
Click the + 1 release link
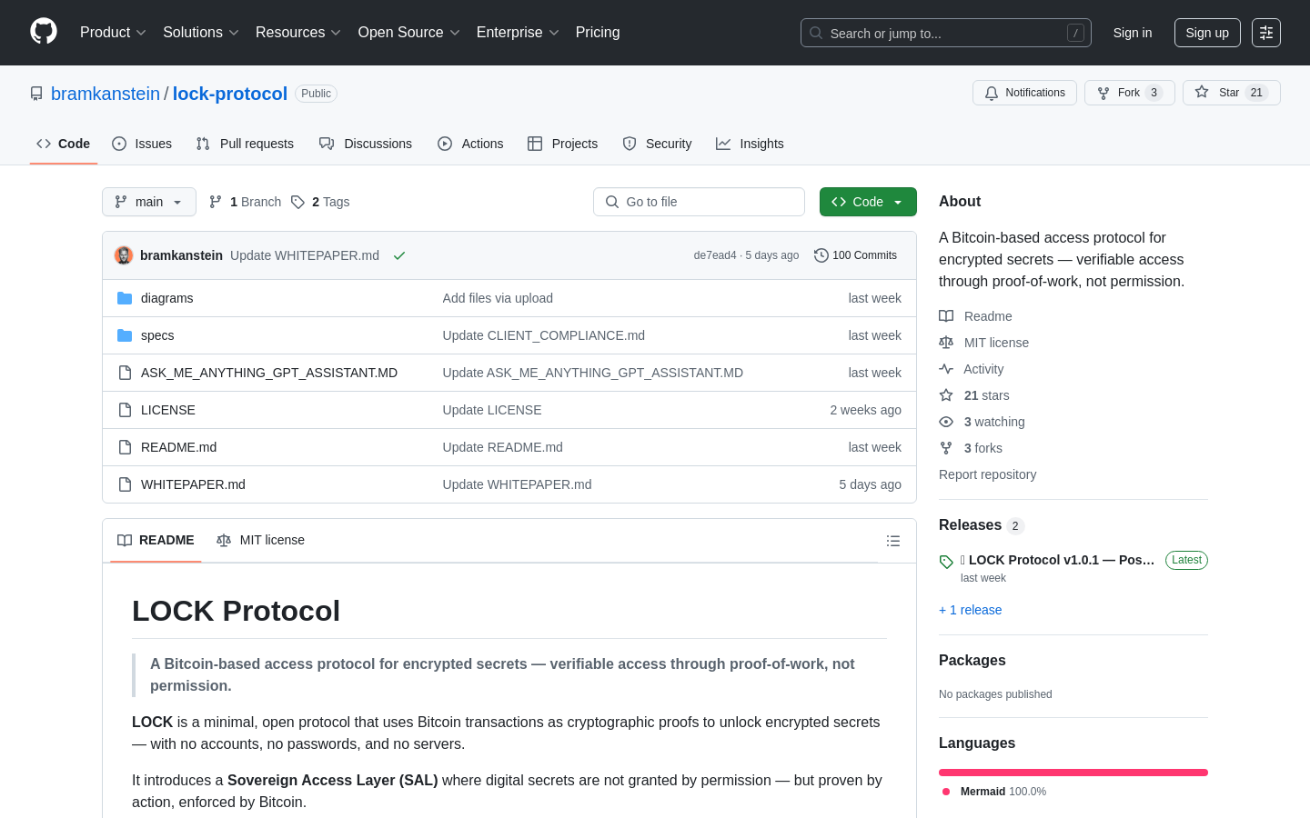coord(971,610)
